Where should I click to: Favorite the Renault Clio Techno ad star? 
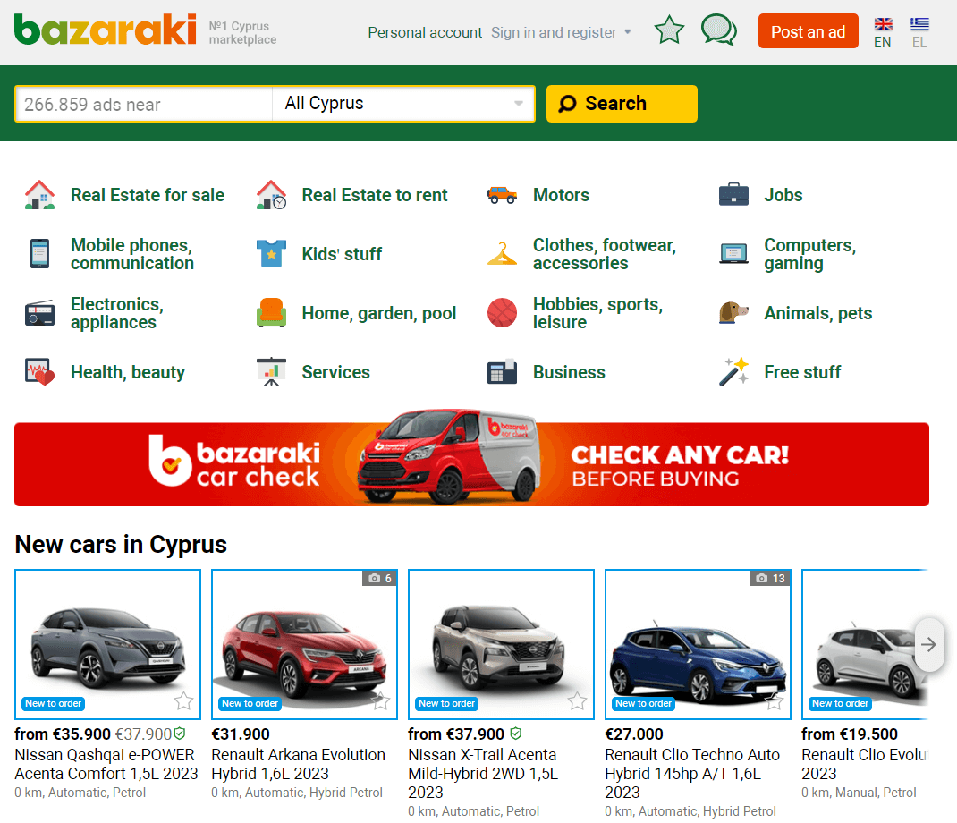click(x=775, y=701)
